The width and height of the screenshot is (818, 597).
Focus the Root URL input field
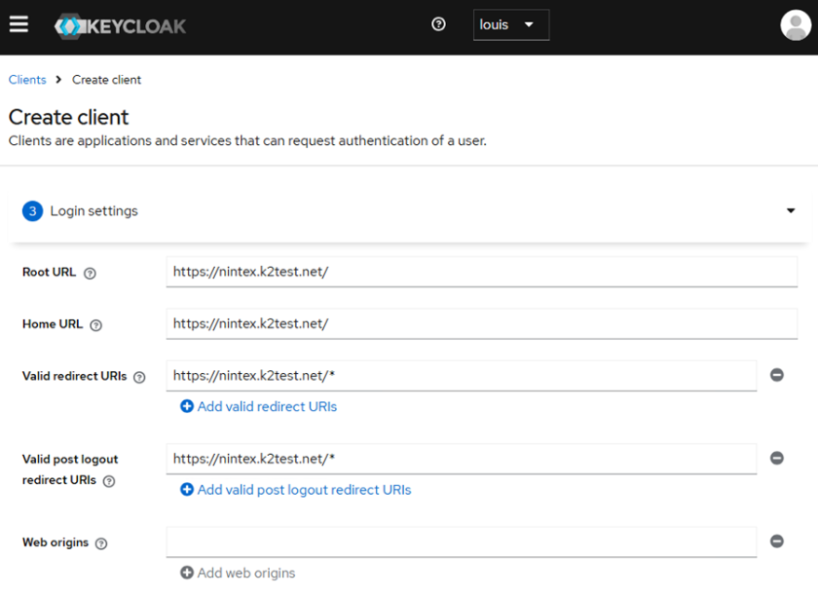(481, 272)
